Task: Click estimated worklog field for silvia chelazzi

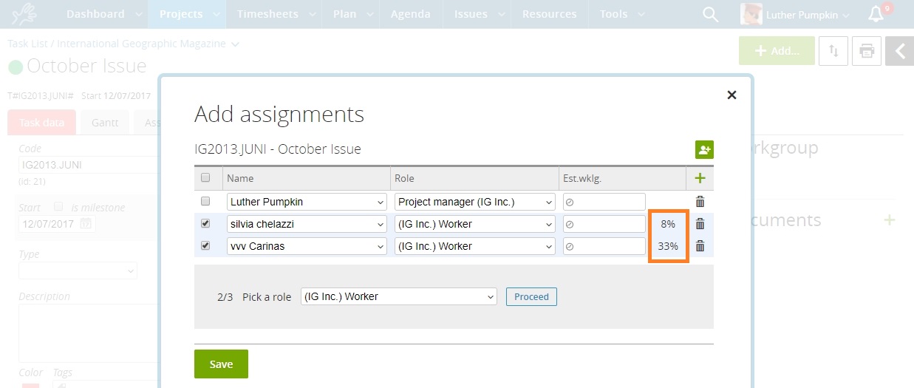Action: point(604,224)
